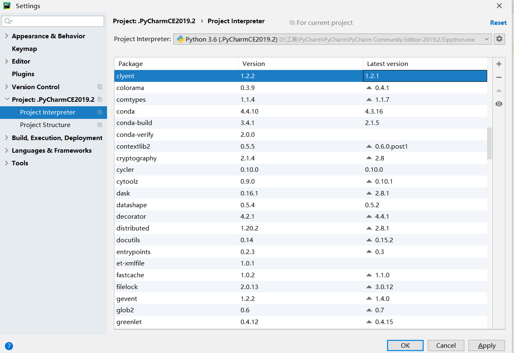
Task: Select the conda-build package row
Action: [300, 123]
